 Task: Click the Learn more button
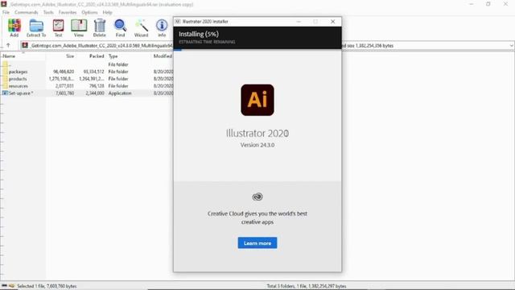pos(257,243)
